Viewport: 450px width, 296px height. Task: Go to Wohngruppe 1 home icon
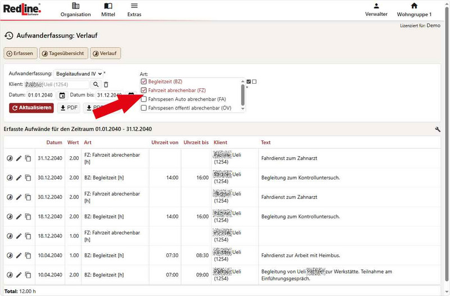coord(414,6)
